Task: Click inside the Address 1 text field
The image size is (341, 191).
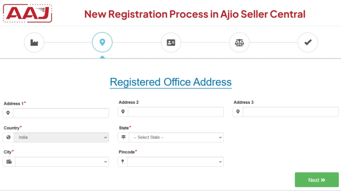Action: pos(61,113)
